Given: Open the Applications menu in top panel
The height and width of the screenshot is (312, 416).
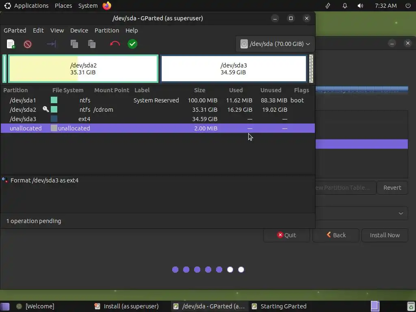Looking at the screenshot, I should pyautogui.click(x=31, y=6).
